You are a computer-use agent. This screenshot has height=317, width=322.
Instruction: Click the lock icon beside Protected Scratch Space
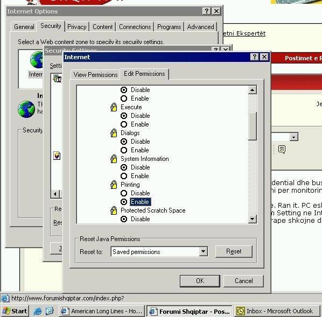click(x=114, y=210)
